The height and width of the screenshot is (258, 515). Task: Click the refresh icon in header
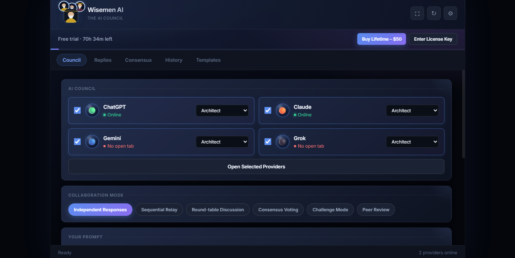[434, 13]
